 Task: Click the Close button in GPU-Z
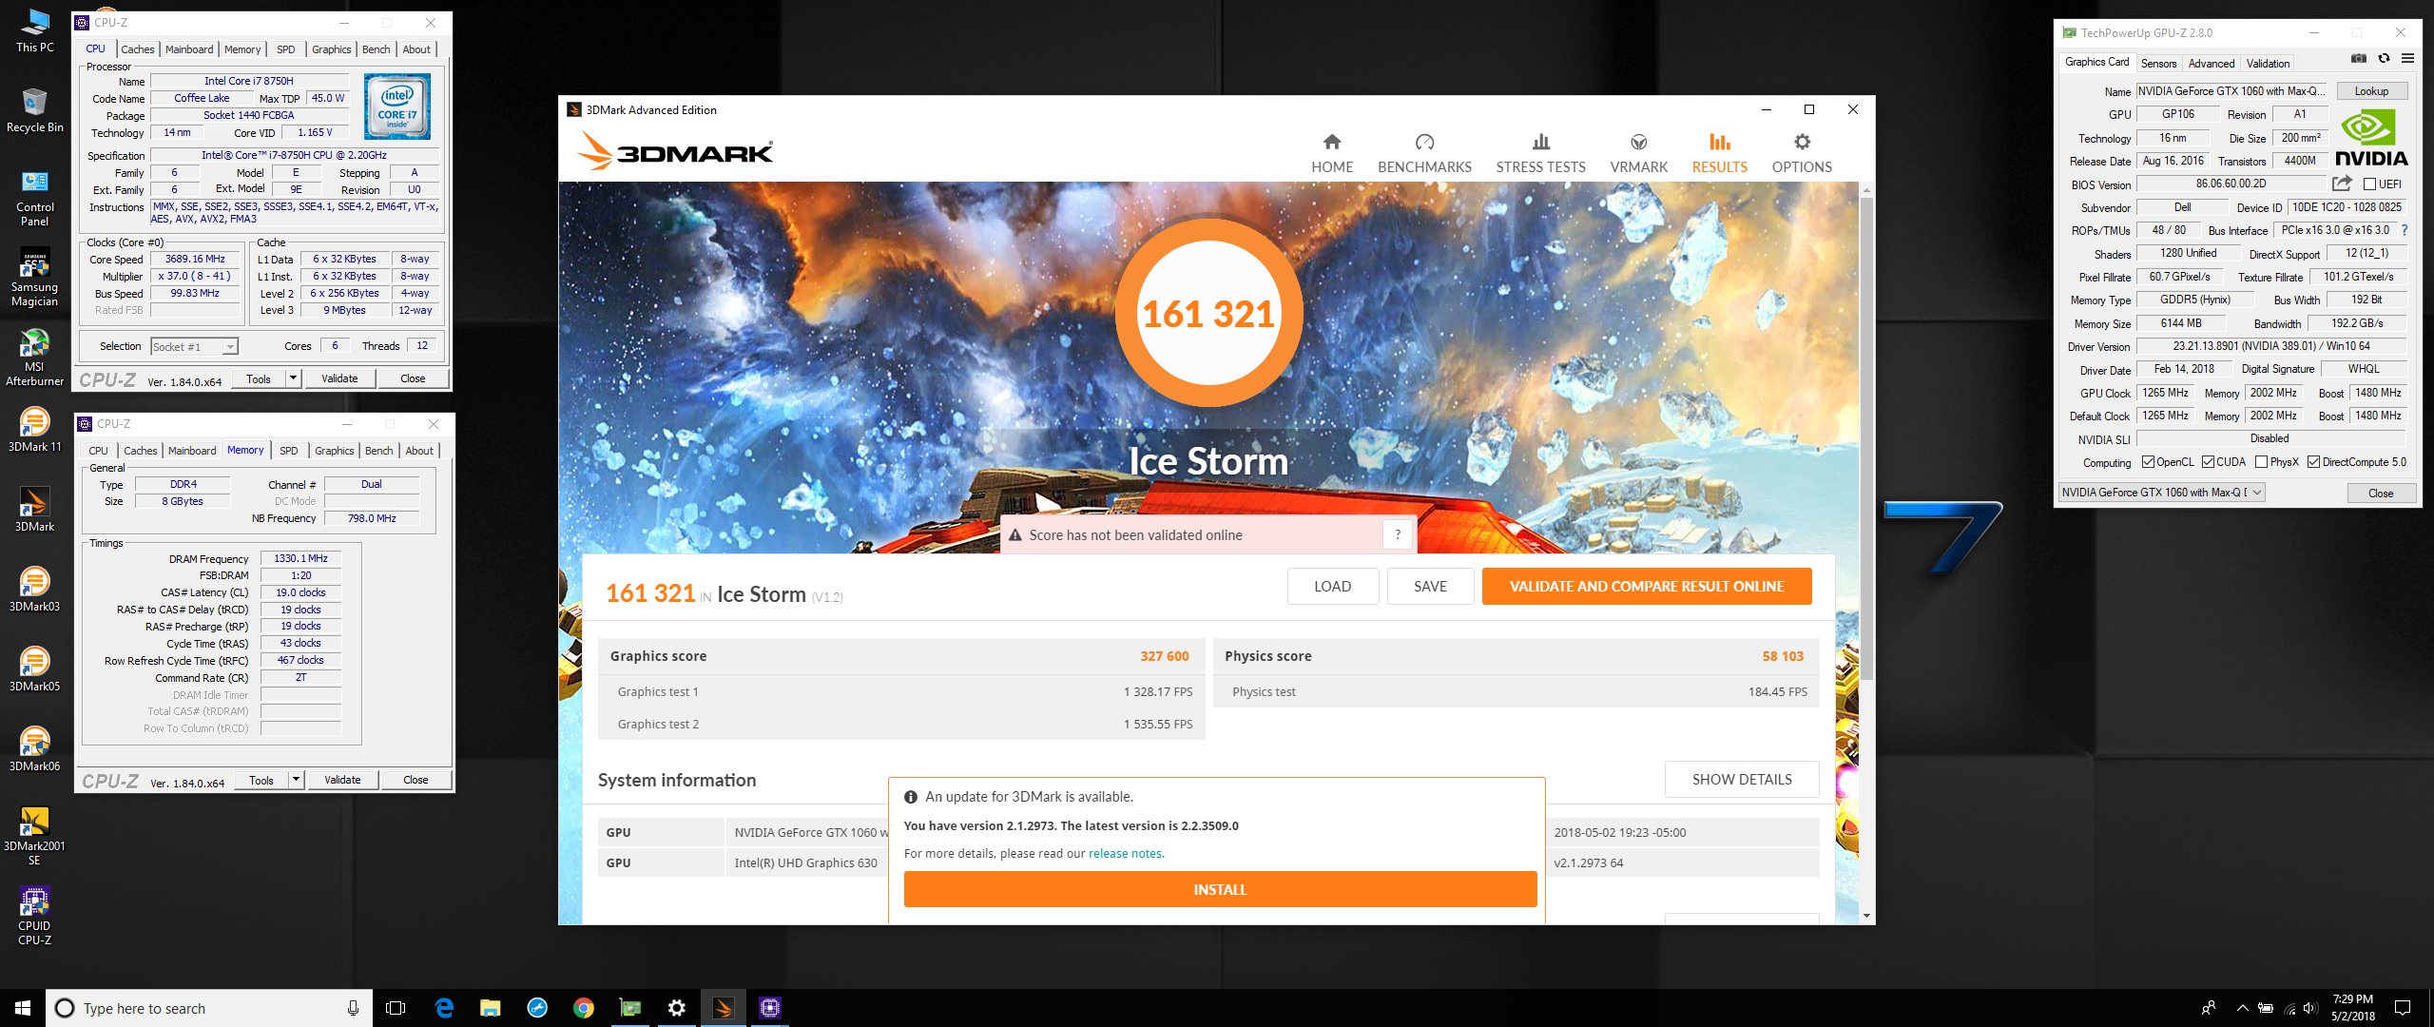pos(2381,493)
